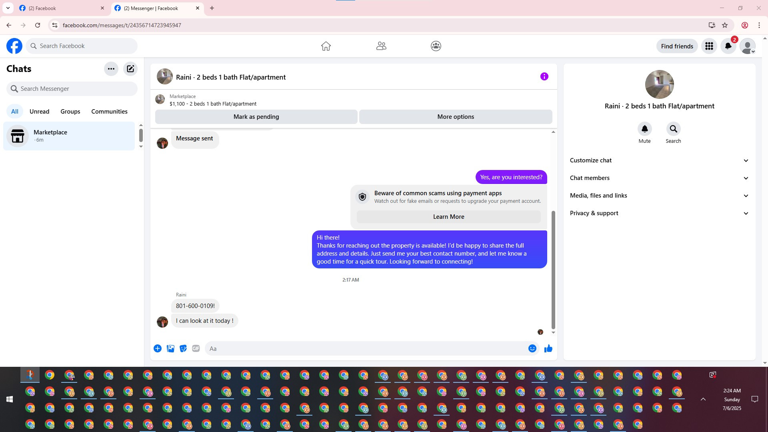Viewport: 768px width, 432px height.
Task: Open Chats options ellipsis menu
Action: click(111, 69)
